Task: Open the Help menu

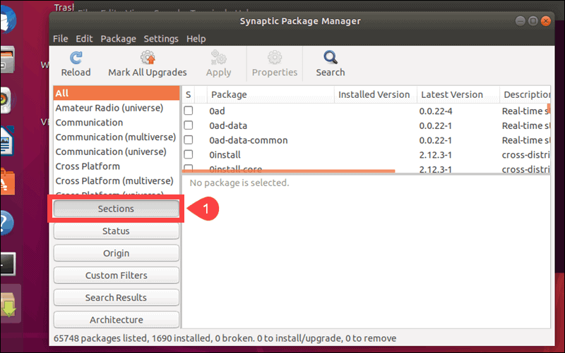Action: click(196, 39)
